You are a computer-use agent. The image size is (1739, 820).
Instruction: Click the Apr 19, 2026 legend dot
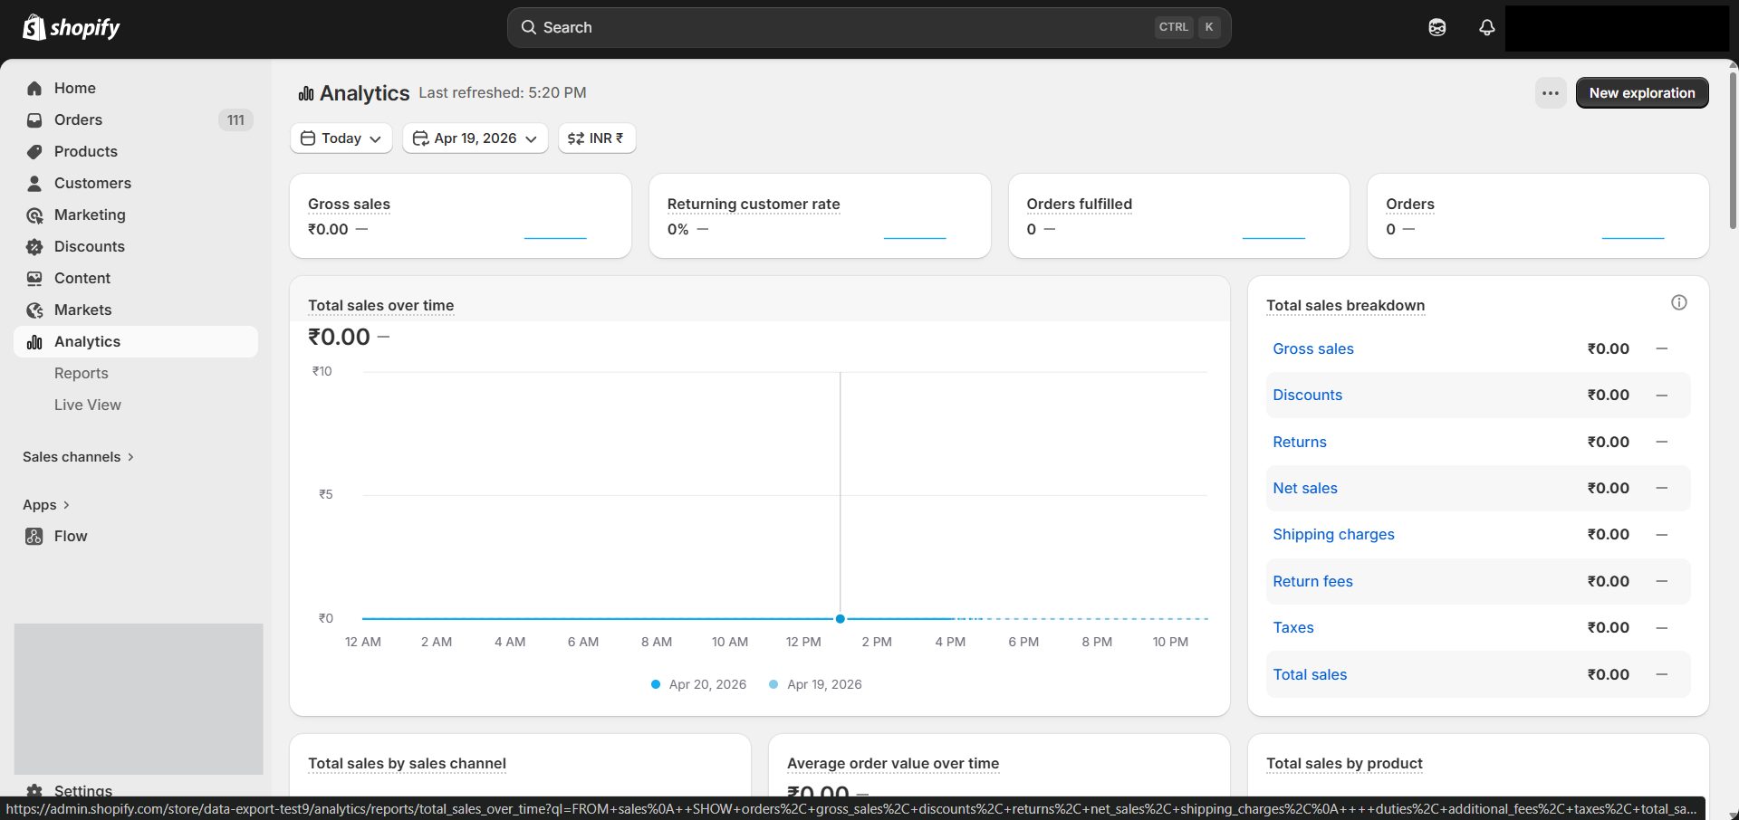point(773,684)
